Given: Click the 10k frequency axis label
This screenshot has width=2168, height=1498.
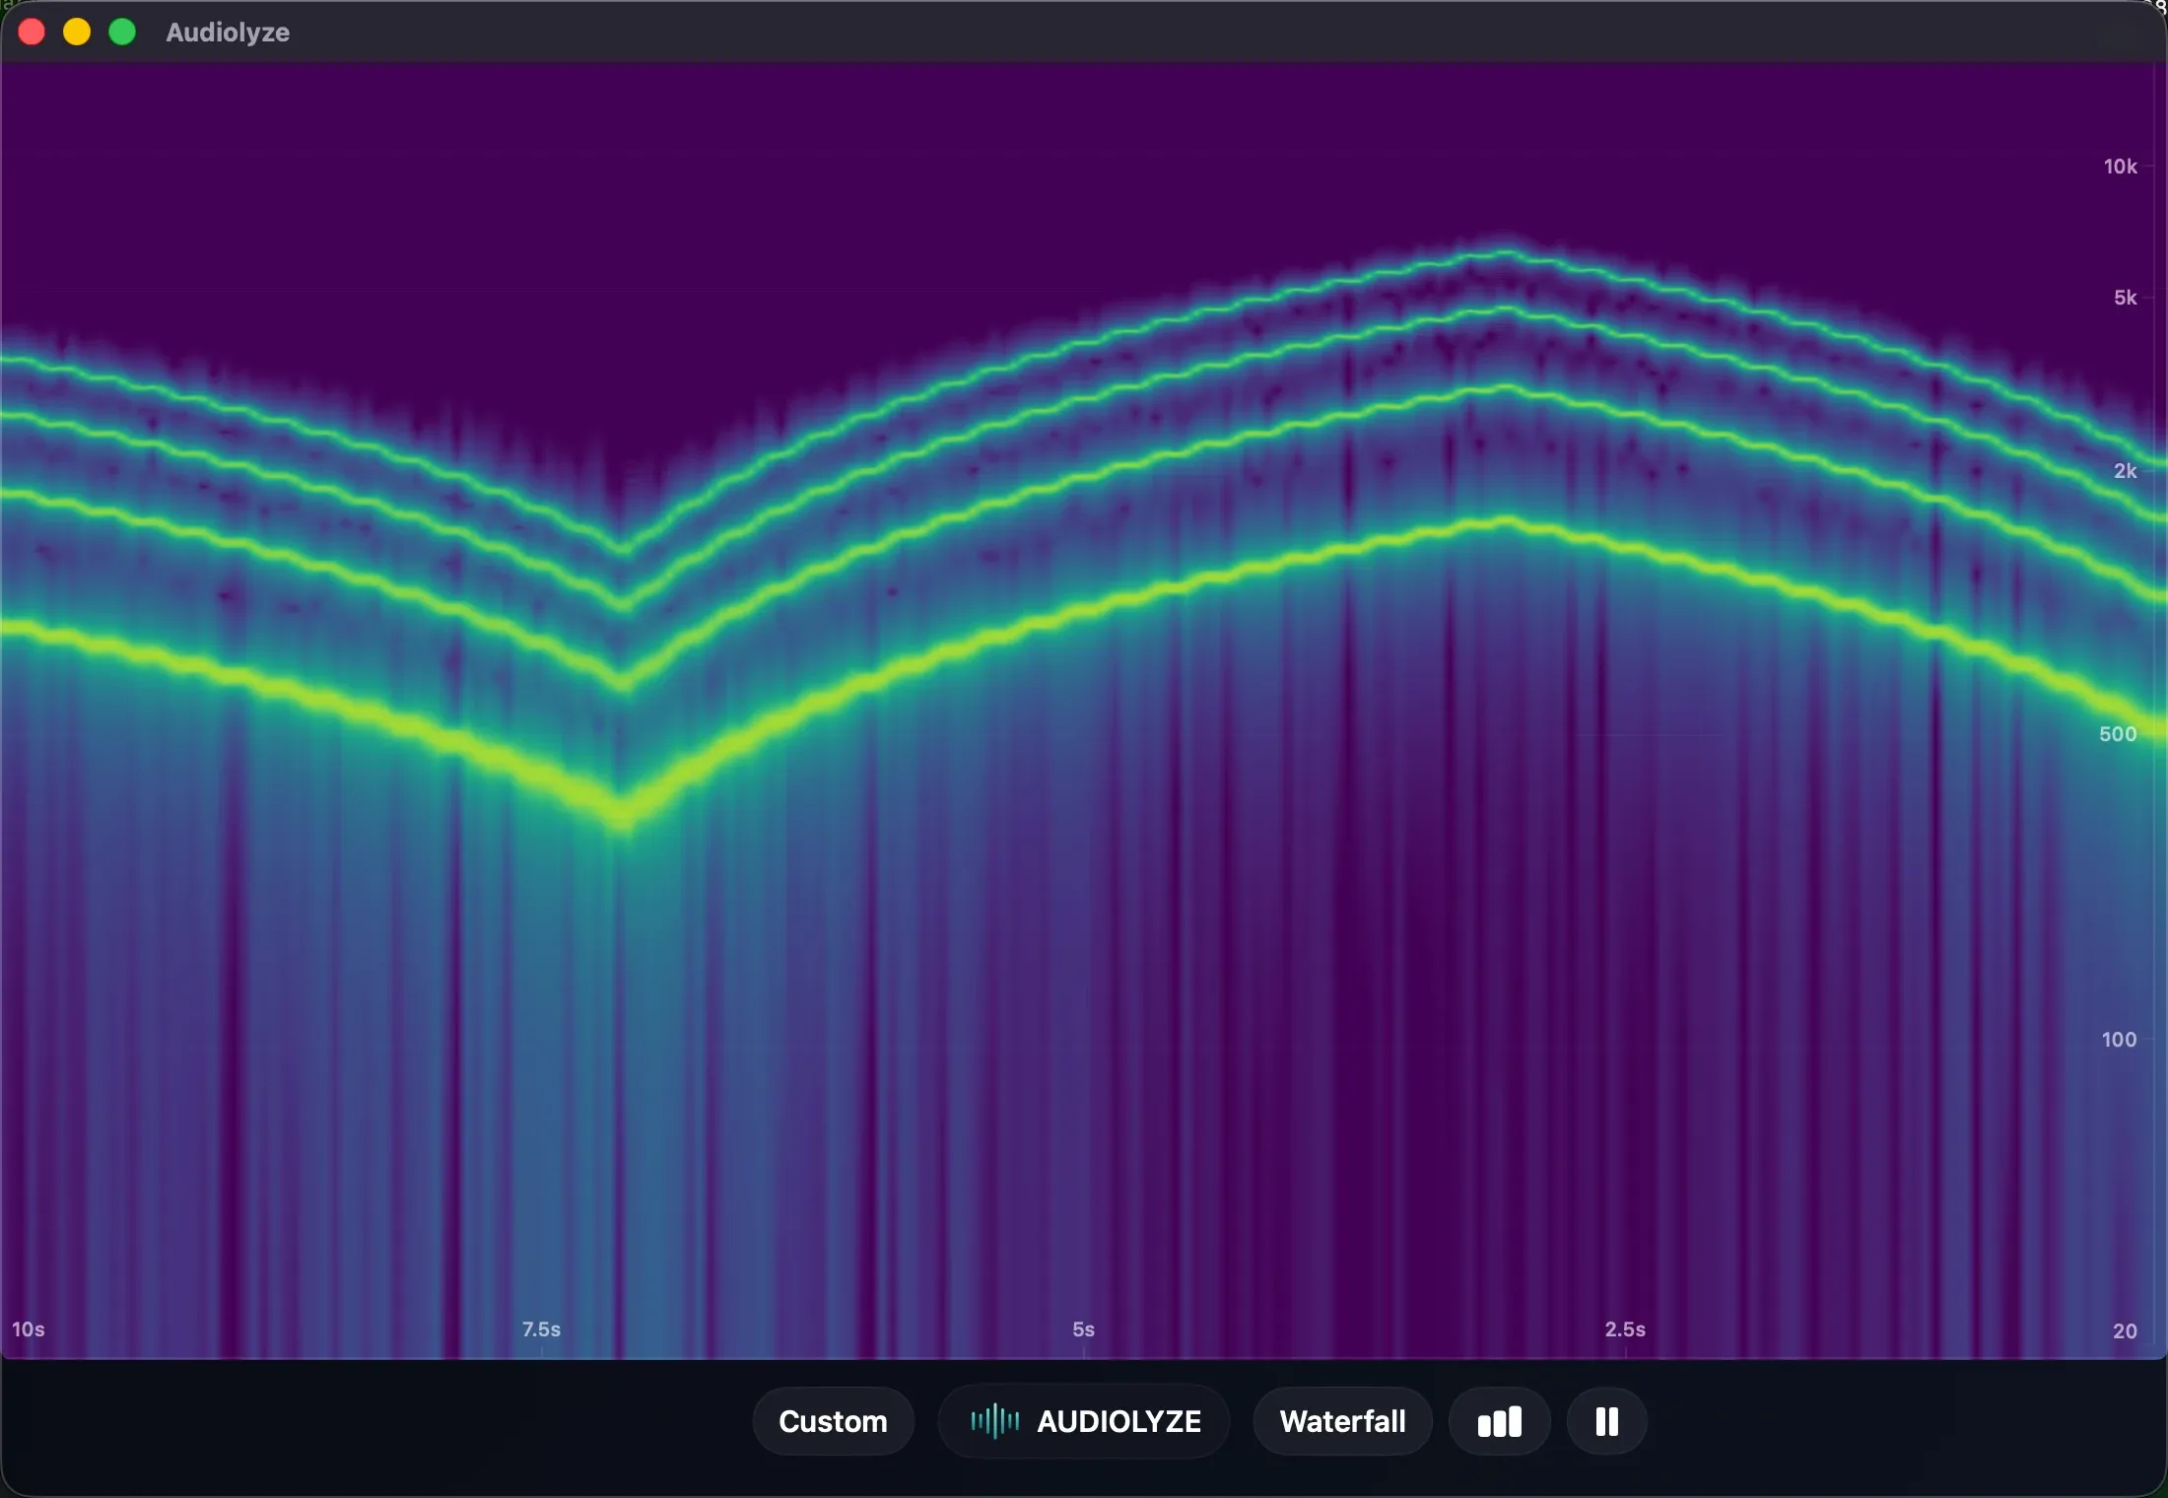Looking at the screenshot, I should pyautogui.click(x=2120, y=167).
